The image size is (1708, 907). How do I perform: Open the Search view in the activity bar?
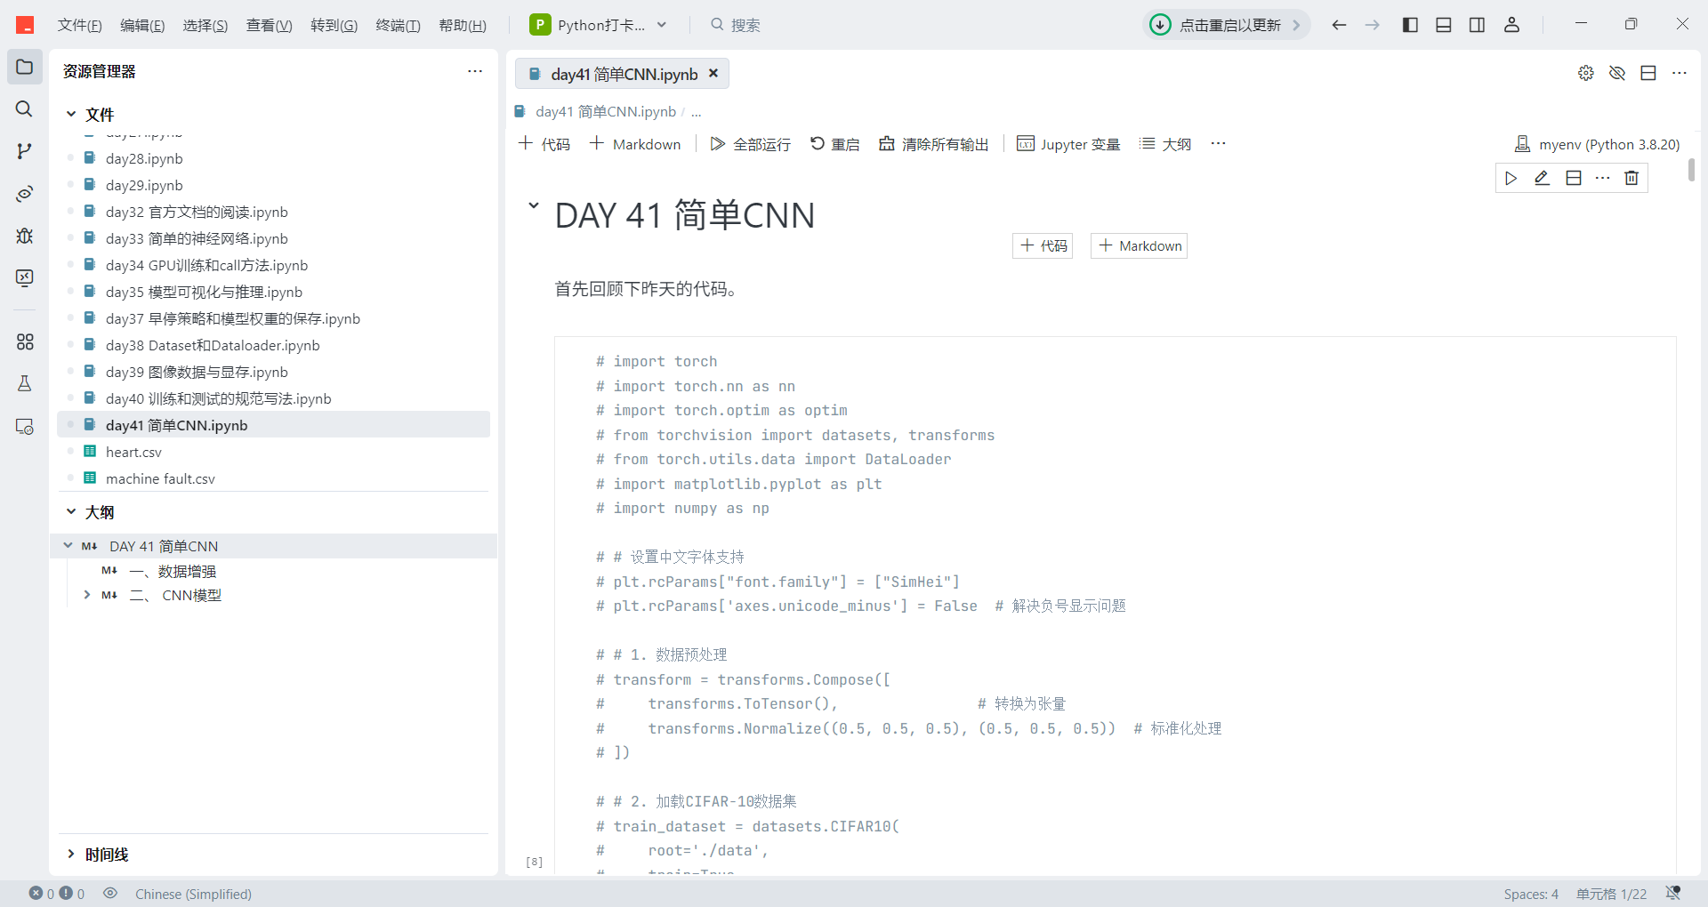pos(24,109)
